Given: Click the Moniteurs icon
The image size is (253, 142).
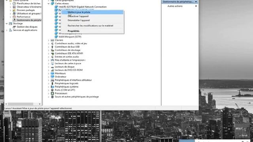Looking at the screenshot, I should (x=52, y=73).
